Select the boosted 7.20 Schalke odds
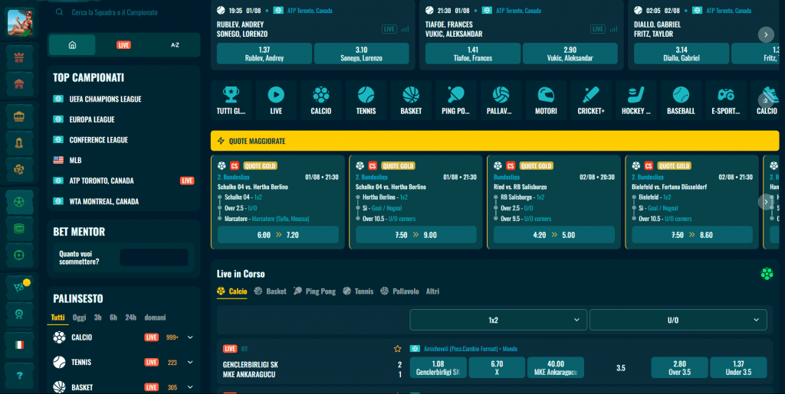This screenshot has height=394, width=785. (278, 235)
